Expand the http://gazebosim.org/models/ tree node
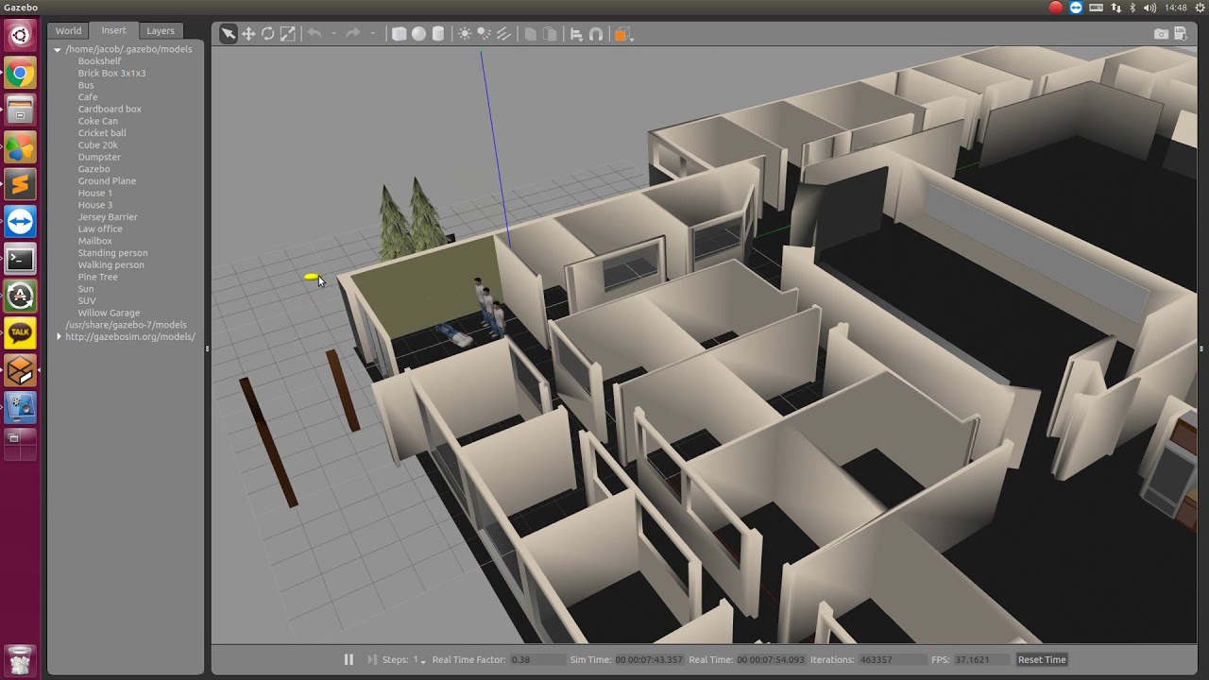Image resolution: width=1209 pixels, height=680 pixels. pos(59,336)
